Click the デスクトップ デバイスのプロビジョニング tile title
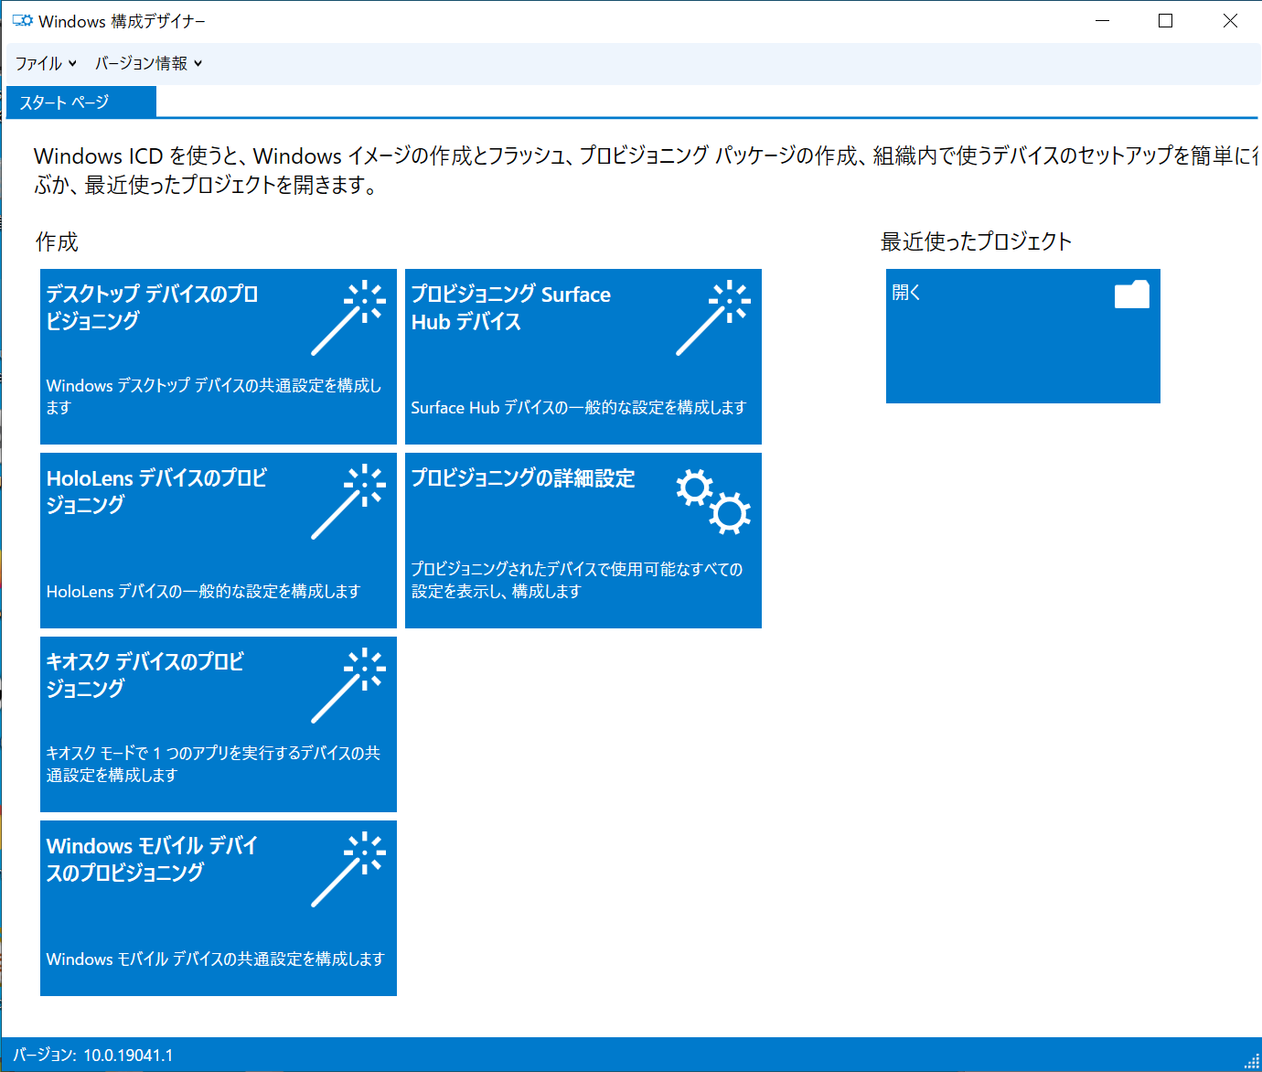The width and height of the screenshot is (1262, 1072). click(x=153, y=307)
